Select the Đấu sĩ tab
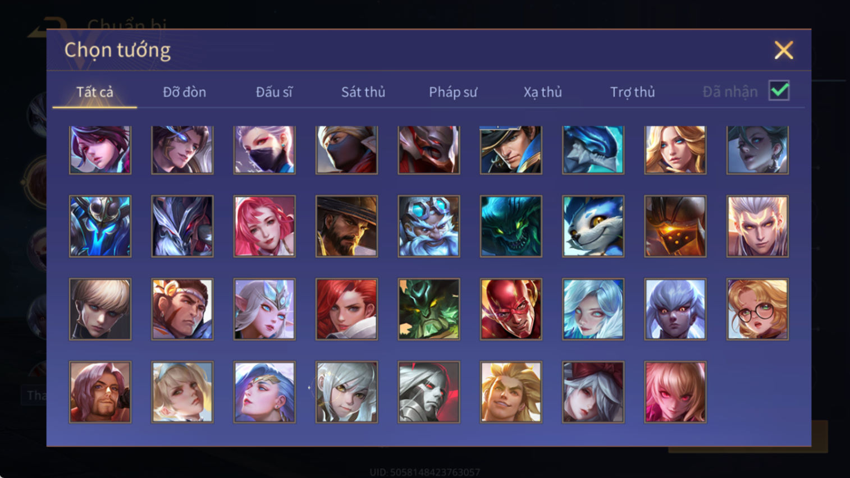Screen dimensions: 850x478 pos(274,92)
